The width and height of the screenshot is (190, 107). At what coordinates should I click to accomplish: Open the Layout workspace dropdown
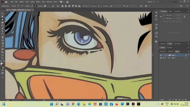pyautogui.click(x=151, y=2)
